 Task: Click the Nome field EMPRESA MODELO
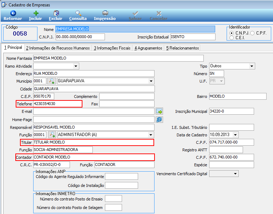[135, 29]
